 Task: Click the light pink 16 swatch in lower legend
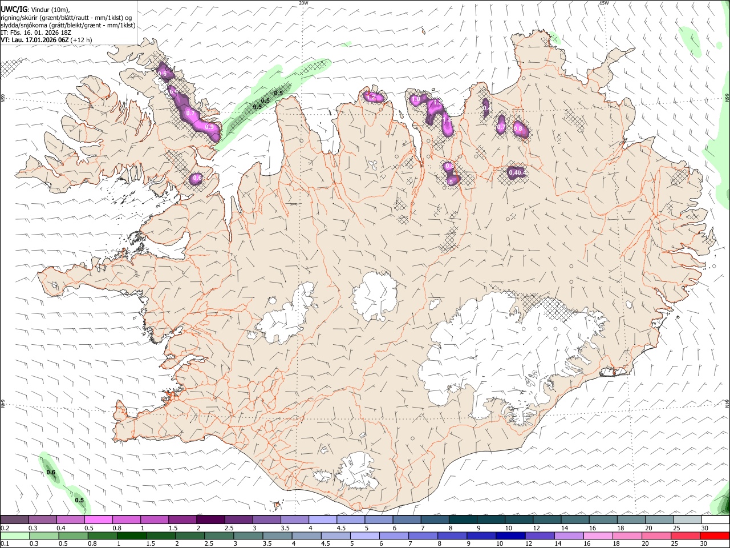click(x=598, y=535)
